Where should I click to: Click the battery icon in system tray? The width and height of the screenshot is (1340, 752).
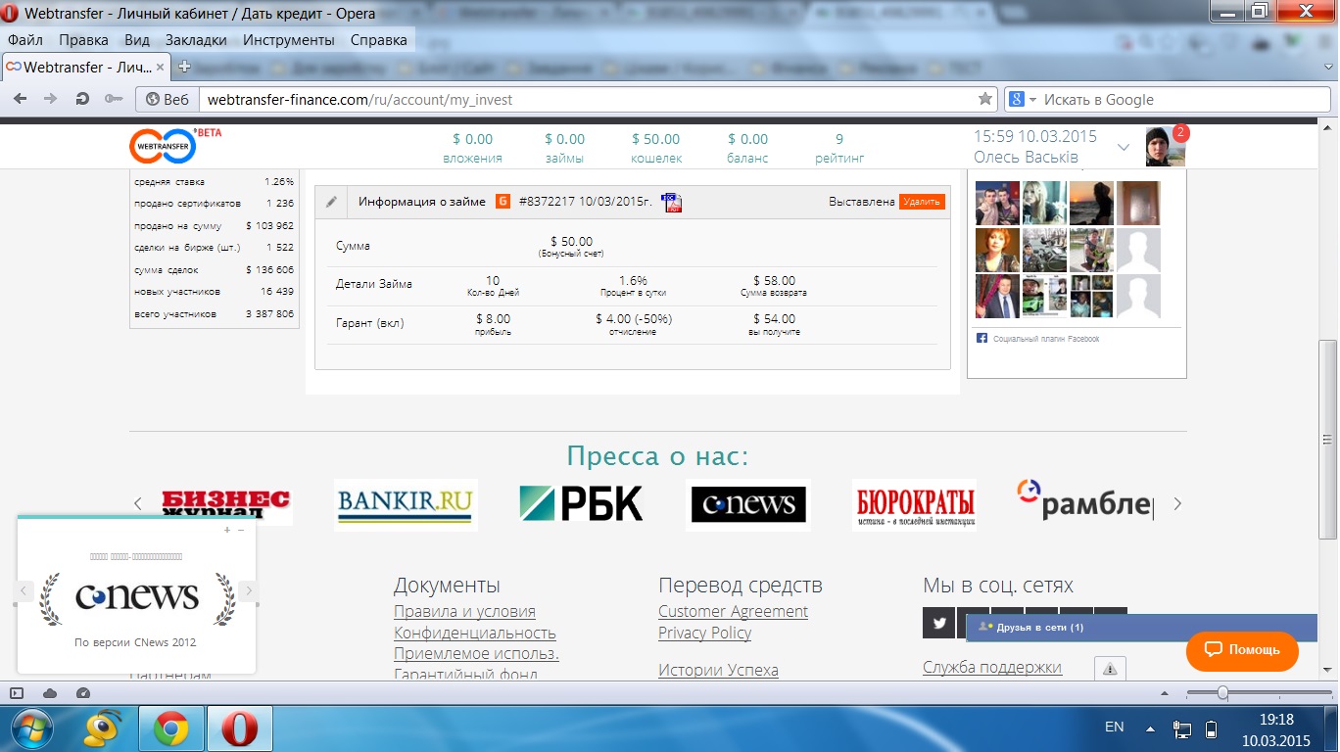1211,728
